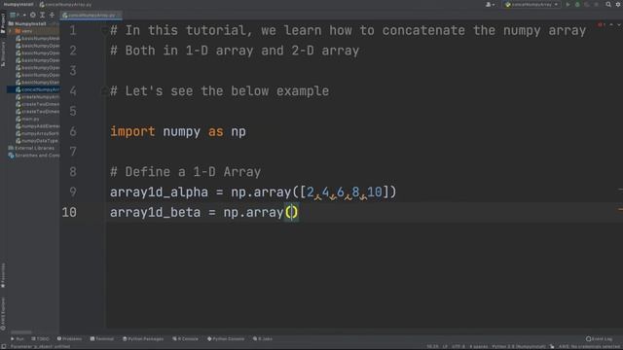Click Scratches and Consoles in tree
The image size is (623, 350).
pyautogui.click(x=34, y=156)
